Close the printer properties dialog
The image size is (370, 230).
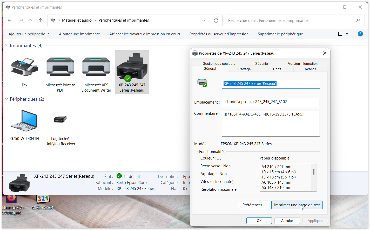tap(325, 53)
